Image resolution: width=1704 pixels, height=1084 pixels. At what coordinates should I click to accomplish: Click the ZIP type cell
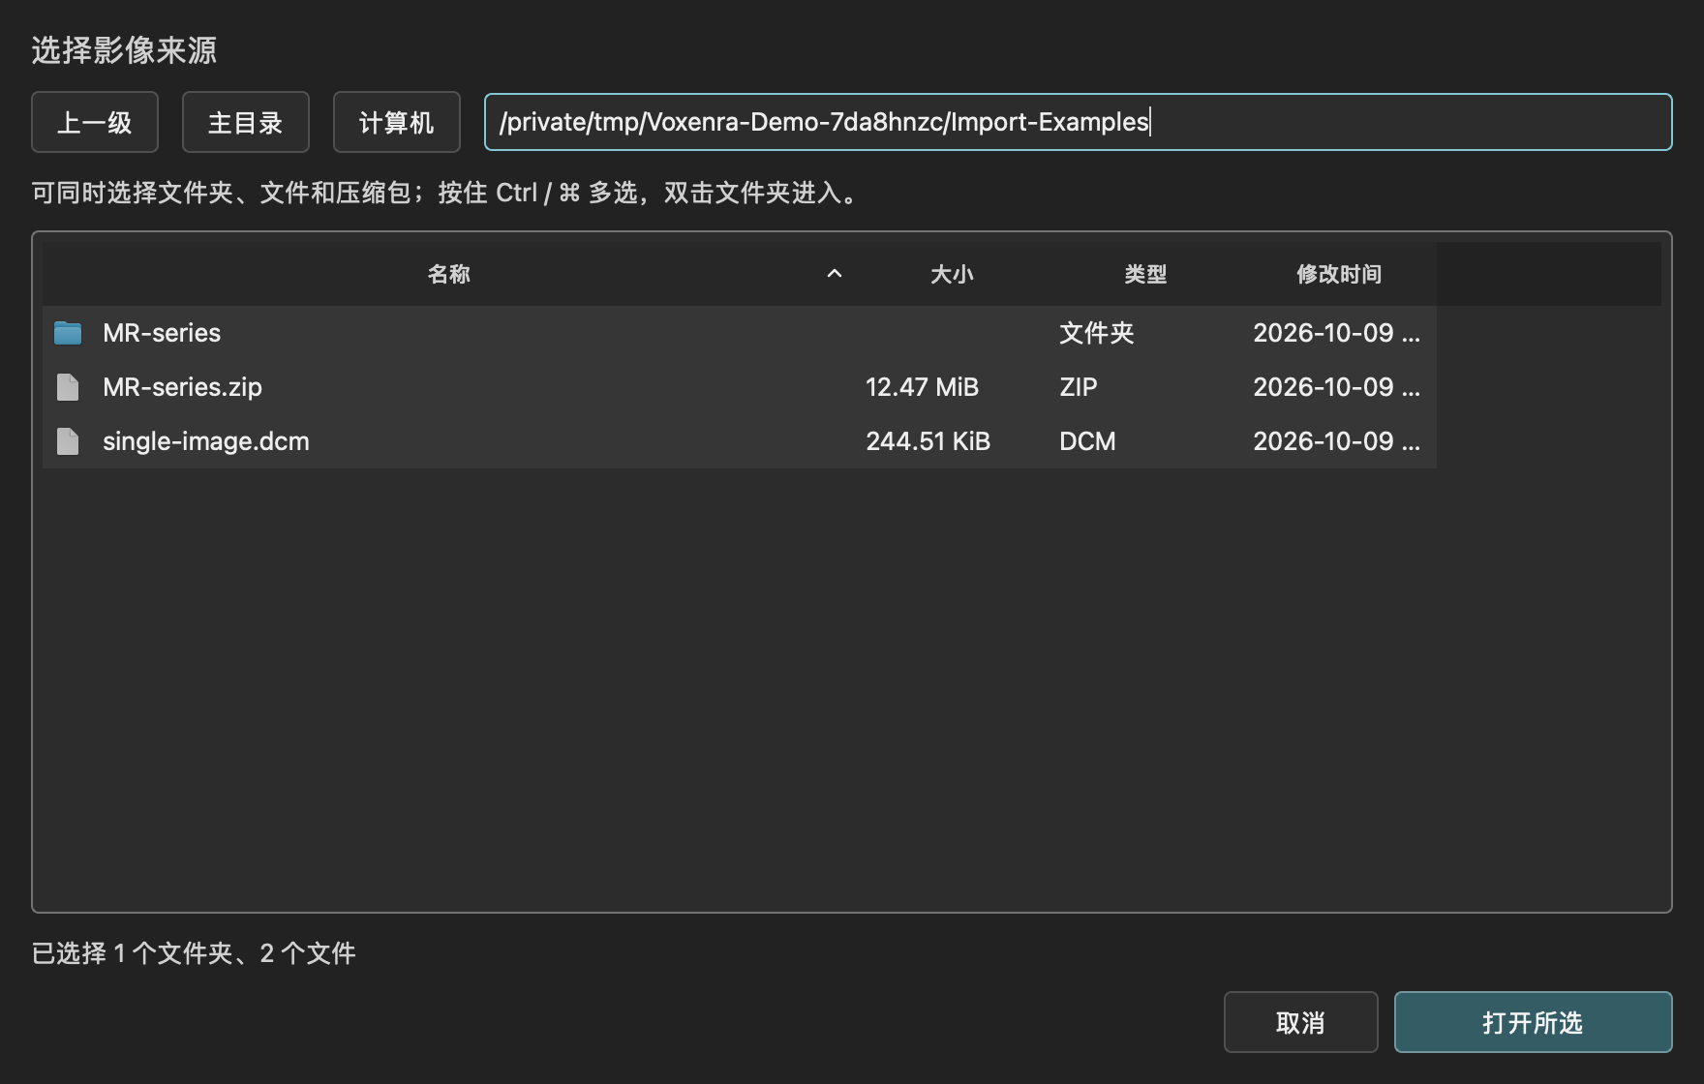click(x=1078, y=387)
